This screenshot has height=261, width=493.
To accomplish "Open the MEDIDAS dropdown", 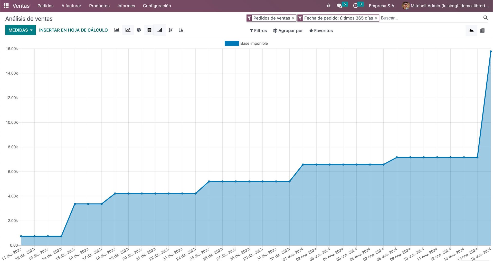I will coord(21,30).
